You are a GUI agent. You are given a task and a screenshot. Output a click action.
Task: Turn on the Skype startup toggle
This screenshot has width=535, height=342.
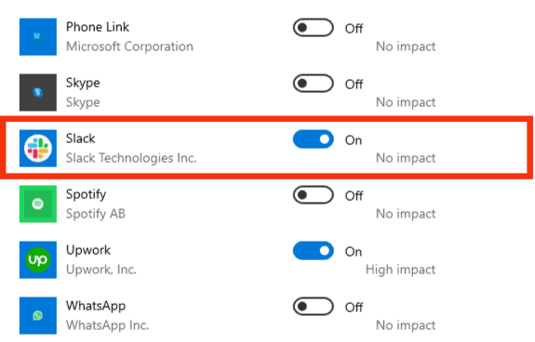(x=314, y=84)
